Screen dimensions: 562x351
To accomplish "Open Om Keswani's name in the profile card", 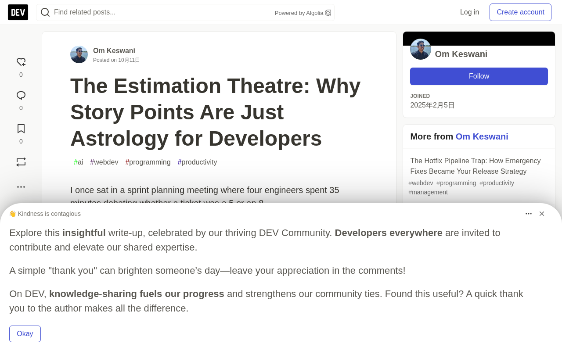I will pyautogui.click(x=461, y=54).
